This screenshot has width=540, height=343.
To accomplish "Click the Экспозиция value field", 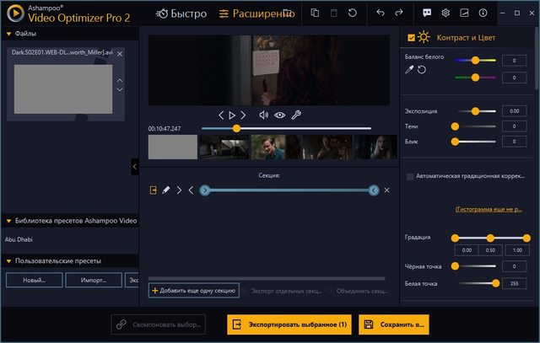I will click(514, 111).
